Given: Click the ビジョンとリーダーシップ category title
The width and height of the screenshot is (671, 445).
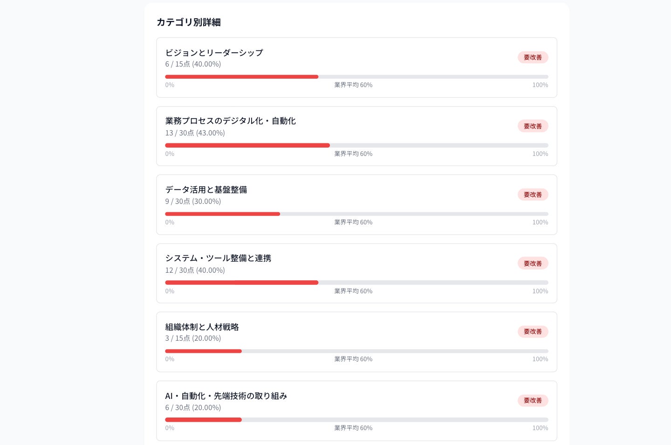Looking at the screenshot, I should (x=214, y=53).
